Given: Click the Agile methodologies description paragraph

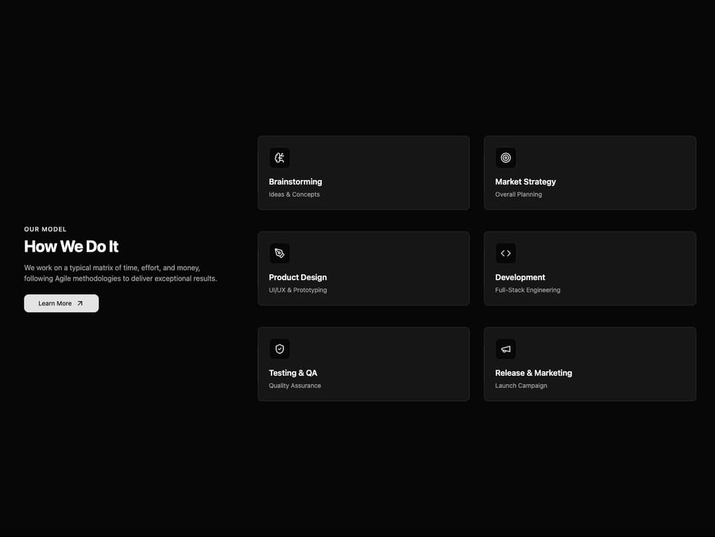Looking at the screenshot, I should tap(120, 273).
